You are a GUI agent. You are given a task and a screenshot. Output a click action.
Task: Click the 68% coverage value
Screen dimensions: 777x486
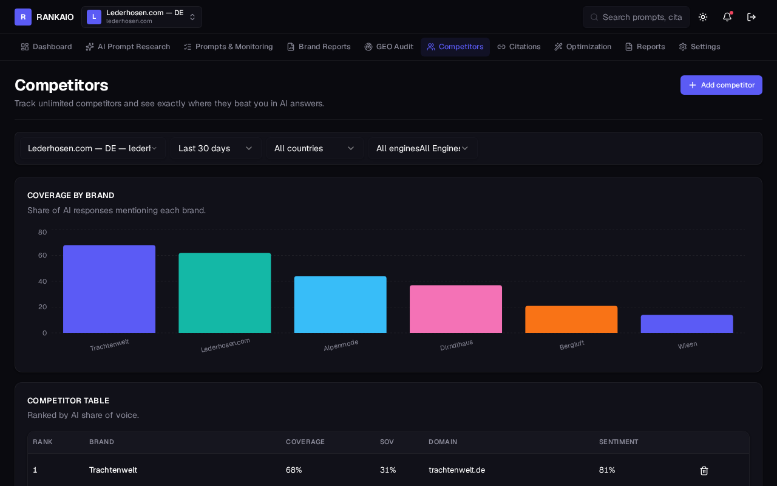point(294,470)
